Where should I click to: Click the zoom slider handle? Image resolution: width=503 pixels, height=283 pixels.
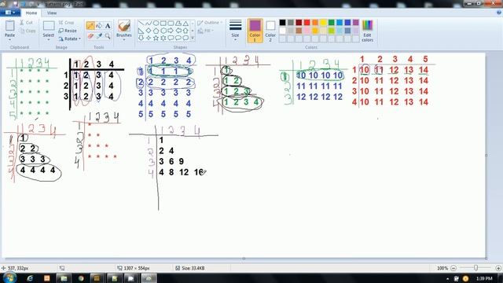(x=475, y=267)
